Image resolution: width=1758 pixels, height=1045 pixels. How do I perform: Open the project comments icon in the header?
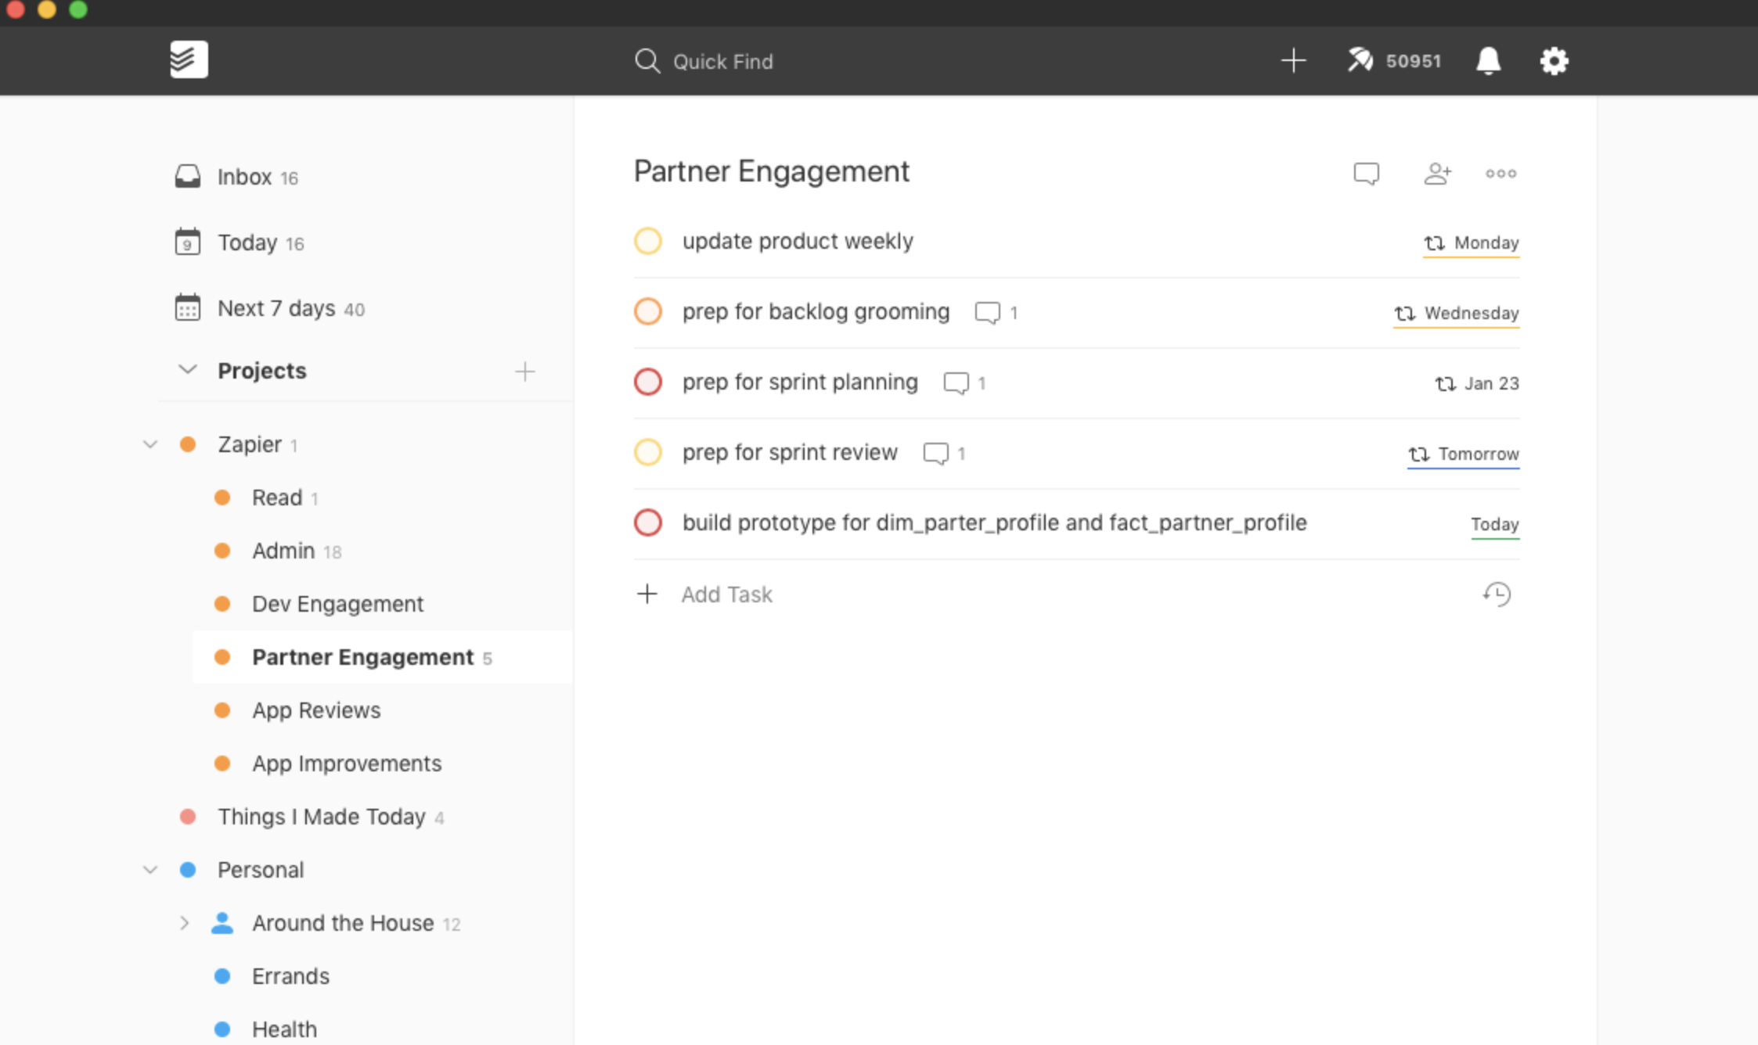(x=1366, y=173)
